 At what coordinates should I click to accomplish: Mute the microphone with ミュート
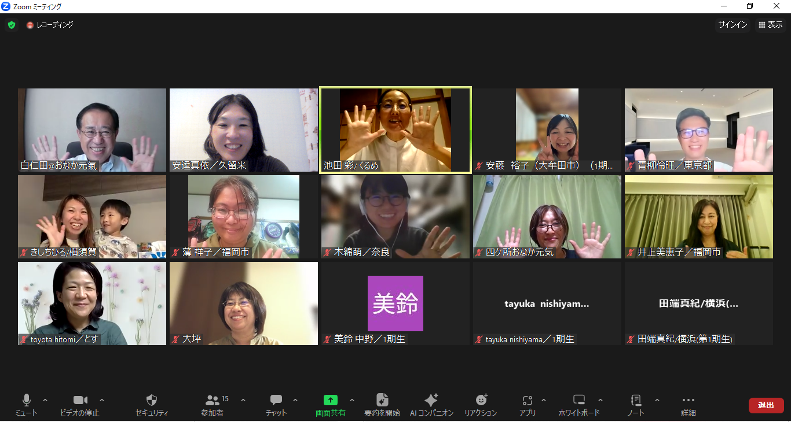point(26,405)
